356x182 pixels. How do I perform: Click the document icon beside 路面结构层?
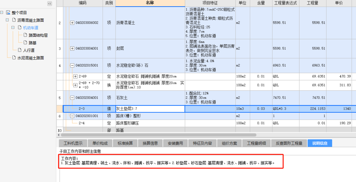pyautogui.click(x=25, y=35)
